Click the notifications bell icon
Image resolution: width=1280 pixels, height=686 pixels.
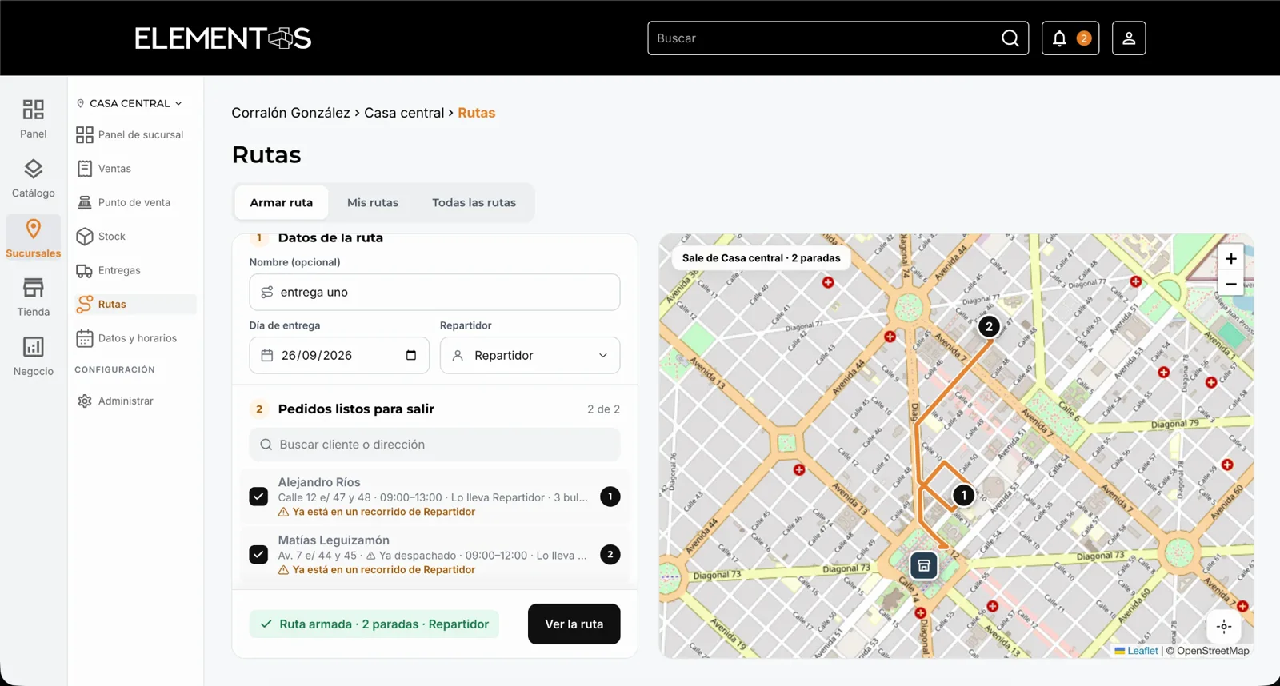click(x=1059, y=38)
